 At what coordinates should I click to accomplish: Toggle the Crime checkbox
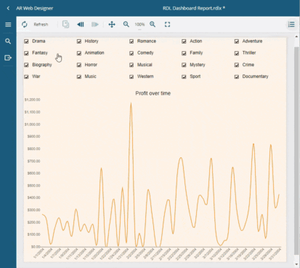coord(237,65)
